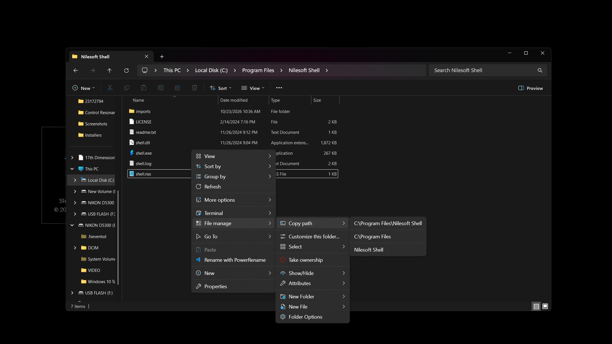Open the New dropdown in toolbar
The height and width of the screenshot is (344, 612).
point(83,88)
